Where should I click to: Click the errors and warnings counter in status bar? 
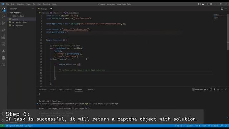point(29,126)
